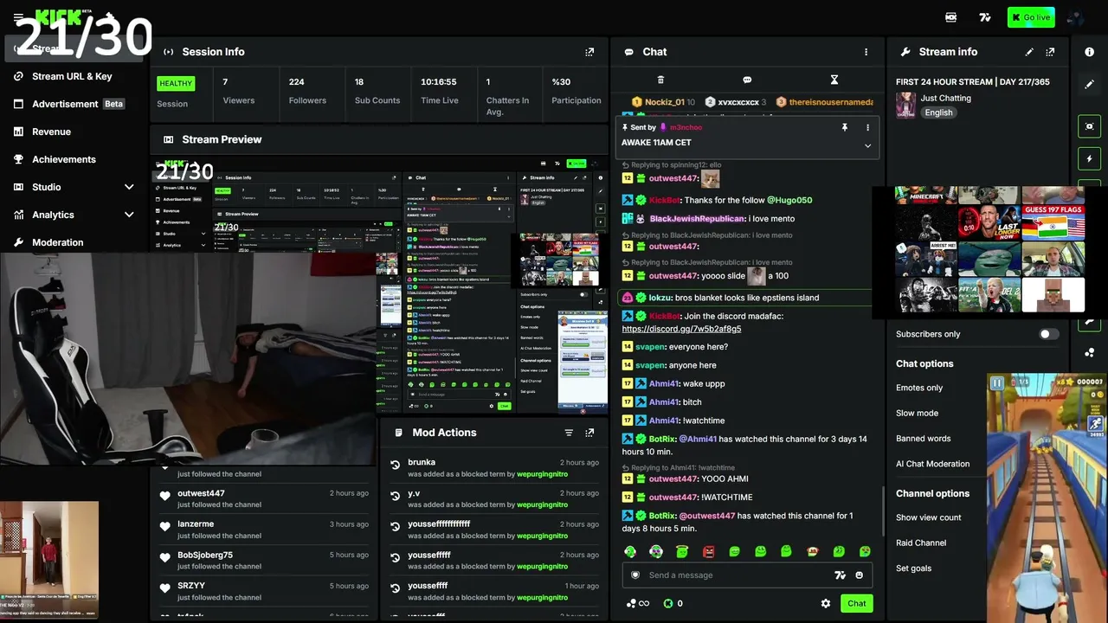Click the lightning bolt icon in right rail

tap(1089, 159)
